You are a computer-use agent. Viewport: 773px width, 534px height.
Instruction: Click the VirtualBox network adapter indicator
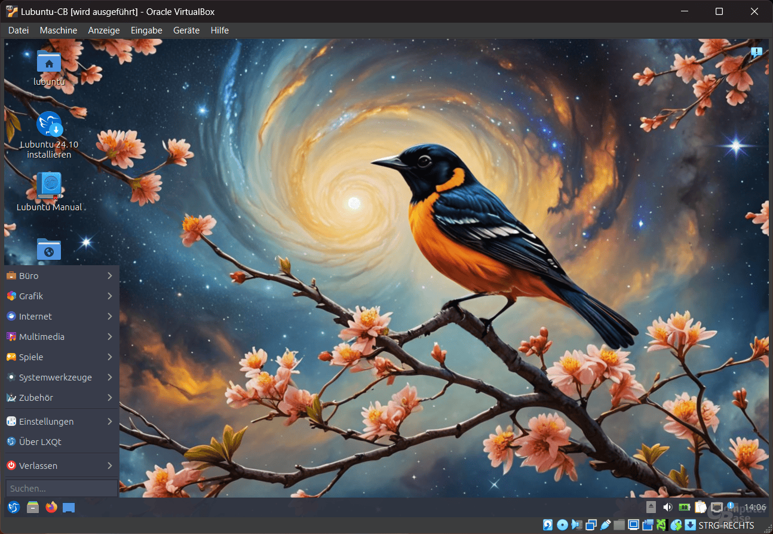click(591, 525)
